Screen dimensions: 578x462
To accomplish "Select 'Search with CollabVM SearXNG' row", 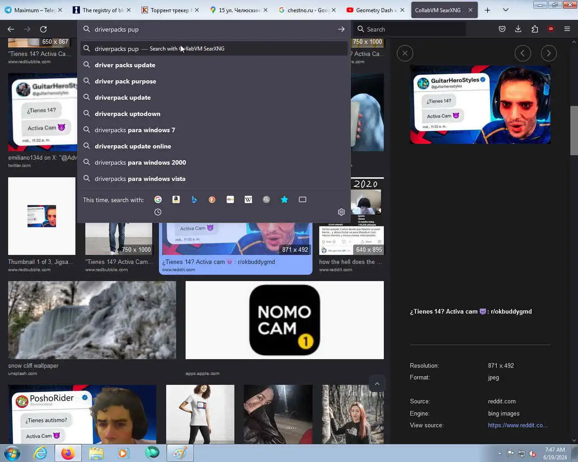I will click(214, 48).
